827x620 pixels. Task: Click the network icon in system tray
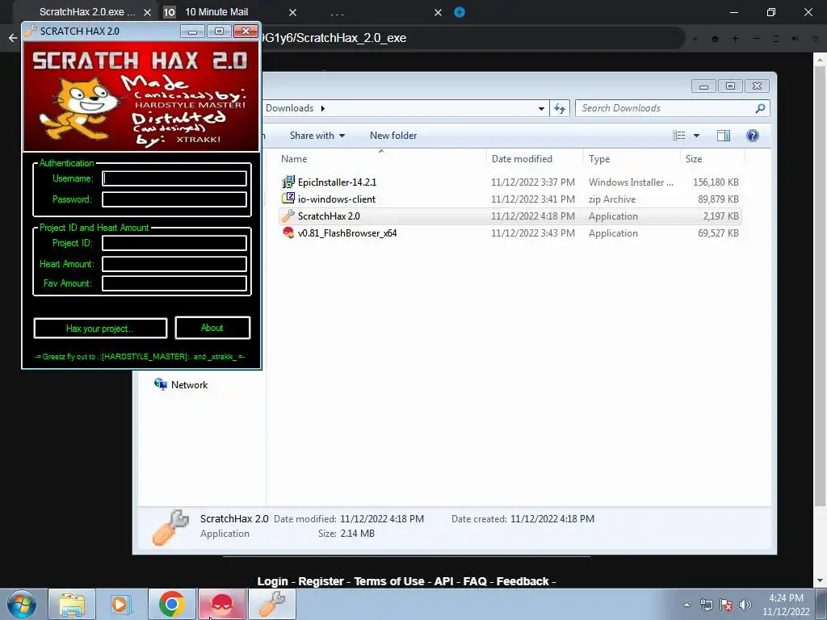click(x=706, y=605)
